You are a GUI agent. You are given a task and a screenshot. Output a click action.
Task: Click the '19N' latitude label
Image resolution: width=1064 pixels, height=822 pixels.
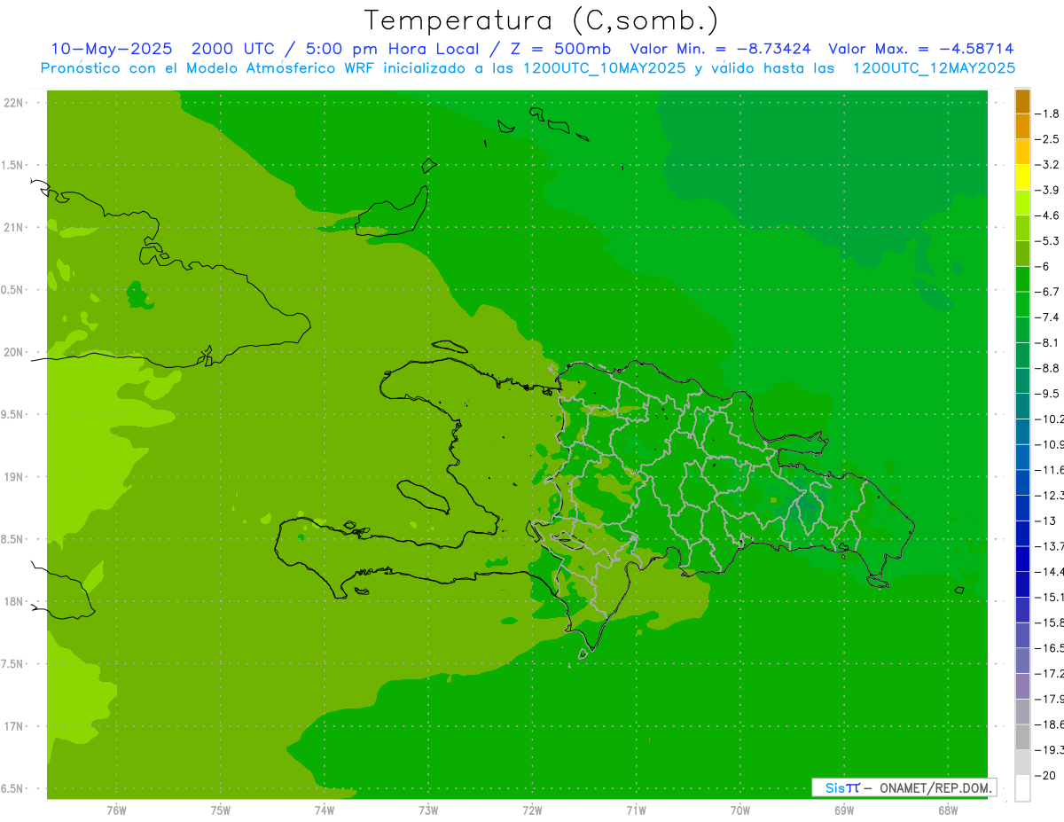[13, 477]
